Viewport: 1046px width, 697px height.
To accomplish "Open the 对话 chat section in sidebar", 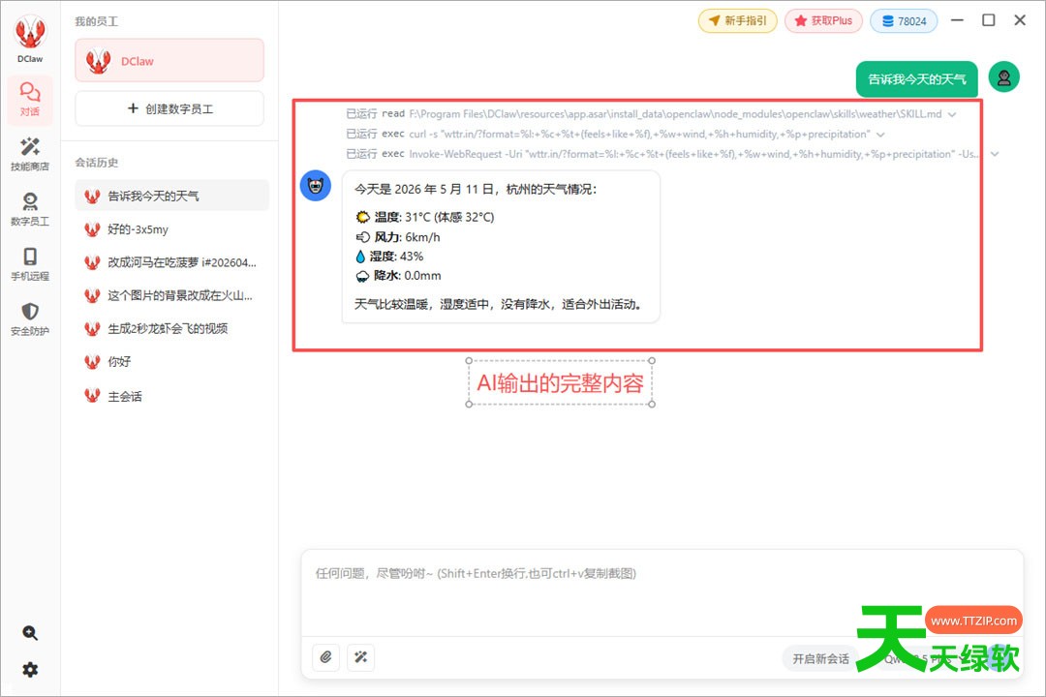I will pos(30,100).
